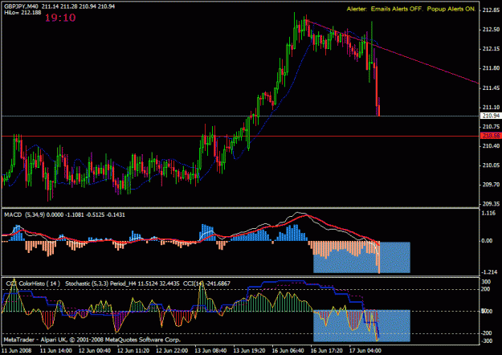The height and width of the screenshot is (355, 502).
Task: Click the 210.75 price axis label
Action: [491, 127]
